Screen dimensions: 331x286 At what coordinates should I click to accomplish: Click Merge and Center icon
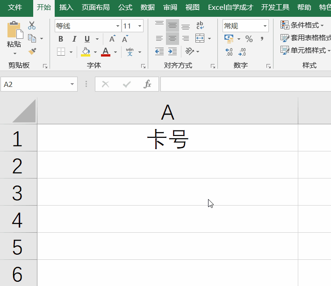(200, 38)
